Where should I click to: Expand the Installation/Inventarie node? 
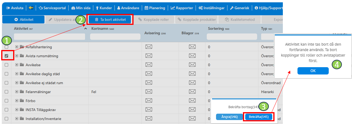17,118
